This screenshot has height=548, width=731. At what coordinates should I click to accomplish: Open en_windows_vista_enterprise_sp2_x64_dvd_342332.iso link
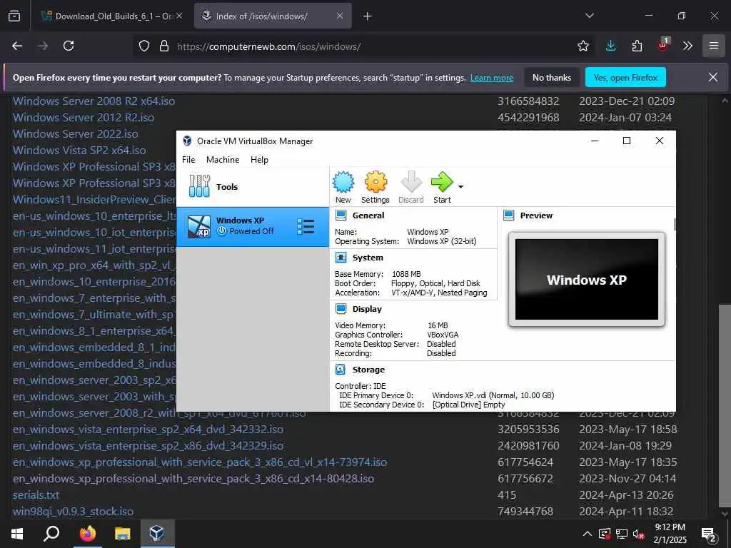click(148, 429)
